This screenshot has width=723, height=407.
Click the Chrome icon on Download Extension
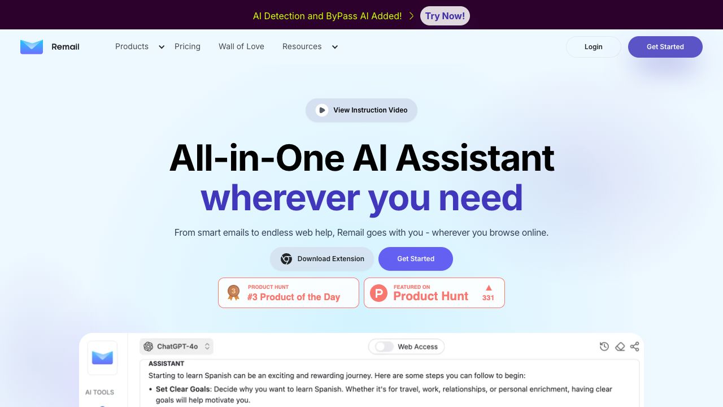pos(286,259)
